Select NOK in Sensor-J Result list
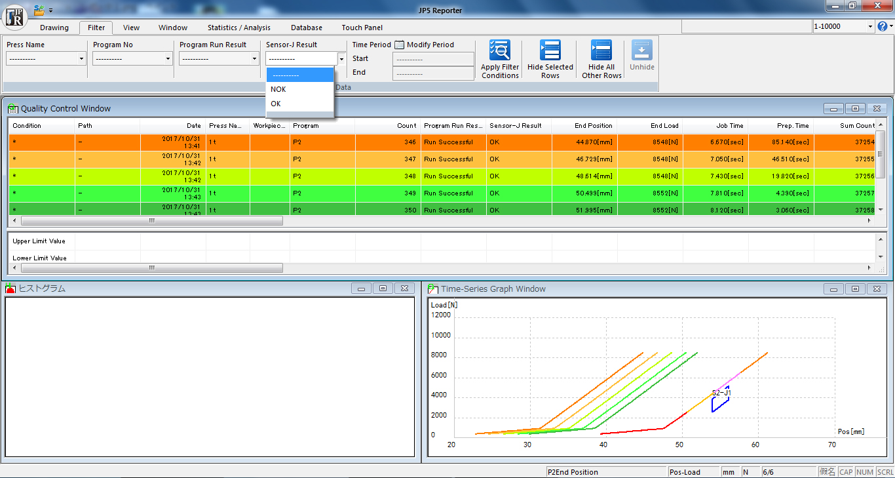This screenshot has height=478, width=895. 278,89
